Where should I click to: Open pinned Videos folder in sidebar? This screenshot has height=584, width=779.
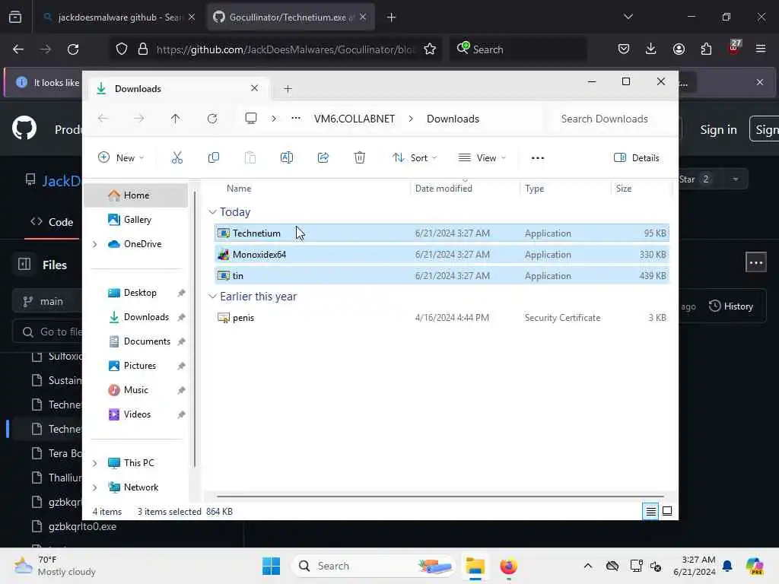[135, 414]
